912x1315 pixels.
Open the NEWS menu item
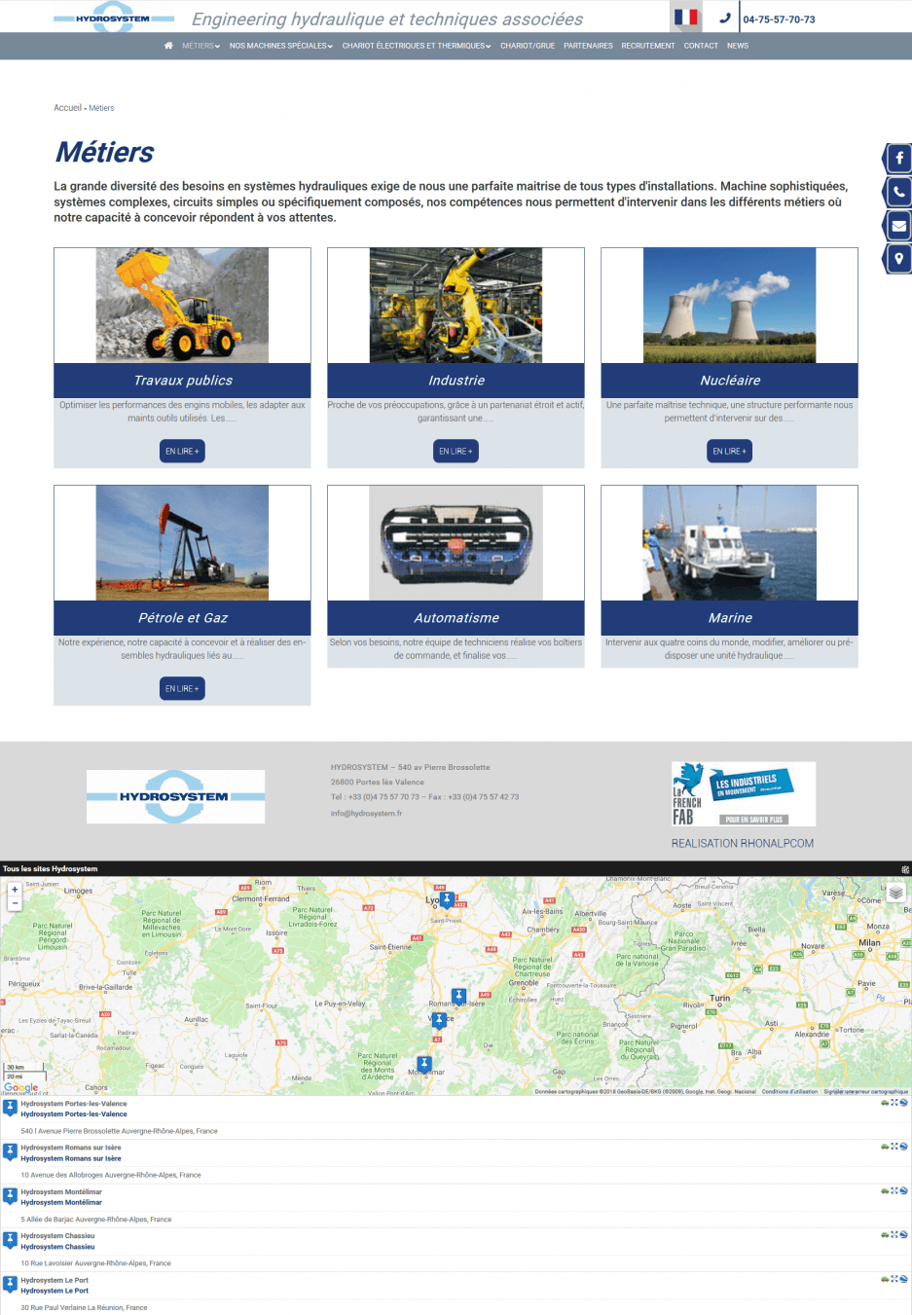(x=738, y=46)
